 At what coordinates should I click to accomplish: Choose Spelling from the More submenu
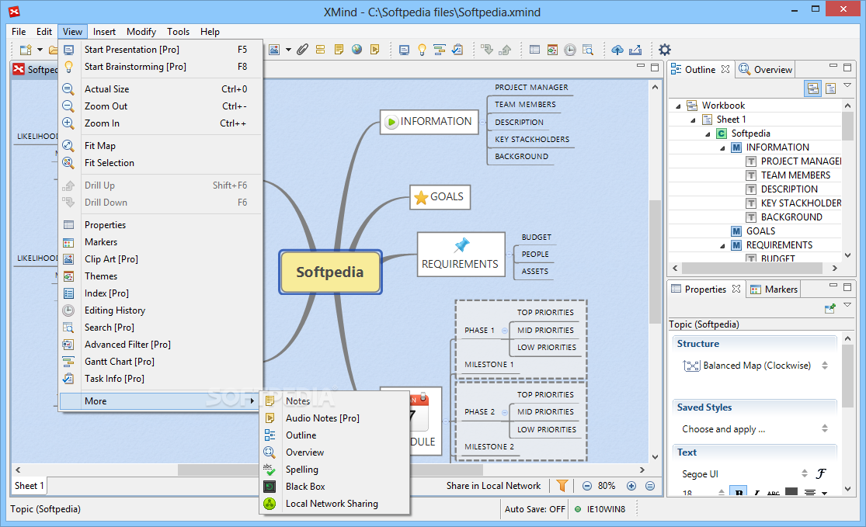[335, 469]
